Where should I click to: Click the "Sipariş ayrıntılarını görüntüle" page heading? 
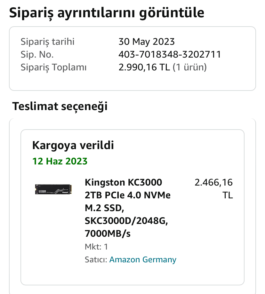coord(107,13)
